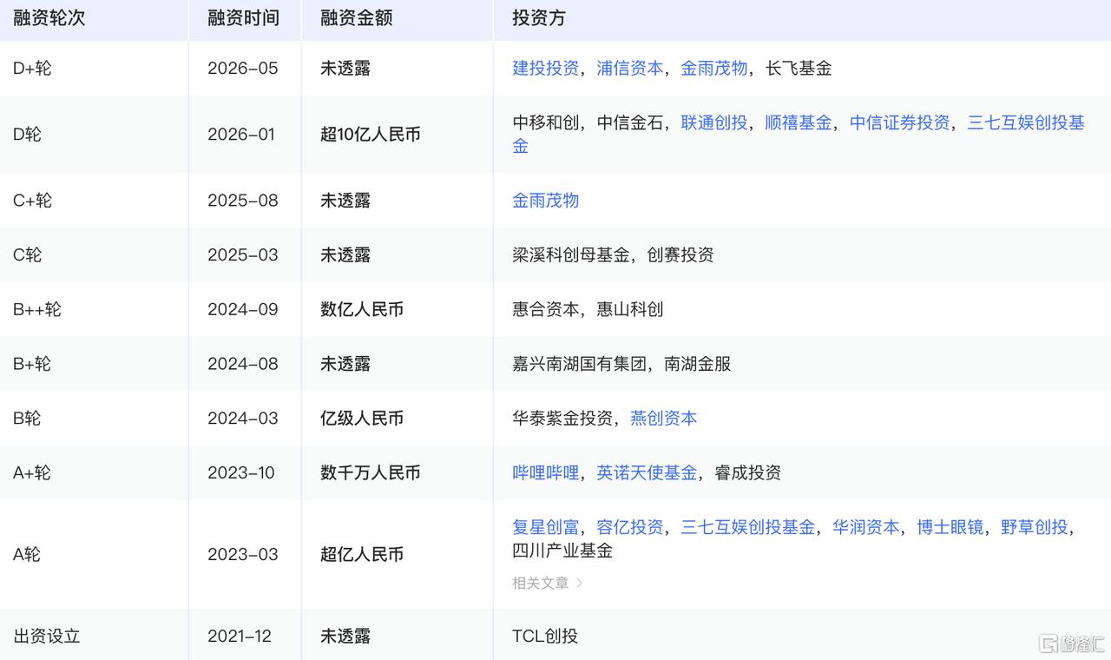Click the 2024-09 financing date

(x=243, y=309)
